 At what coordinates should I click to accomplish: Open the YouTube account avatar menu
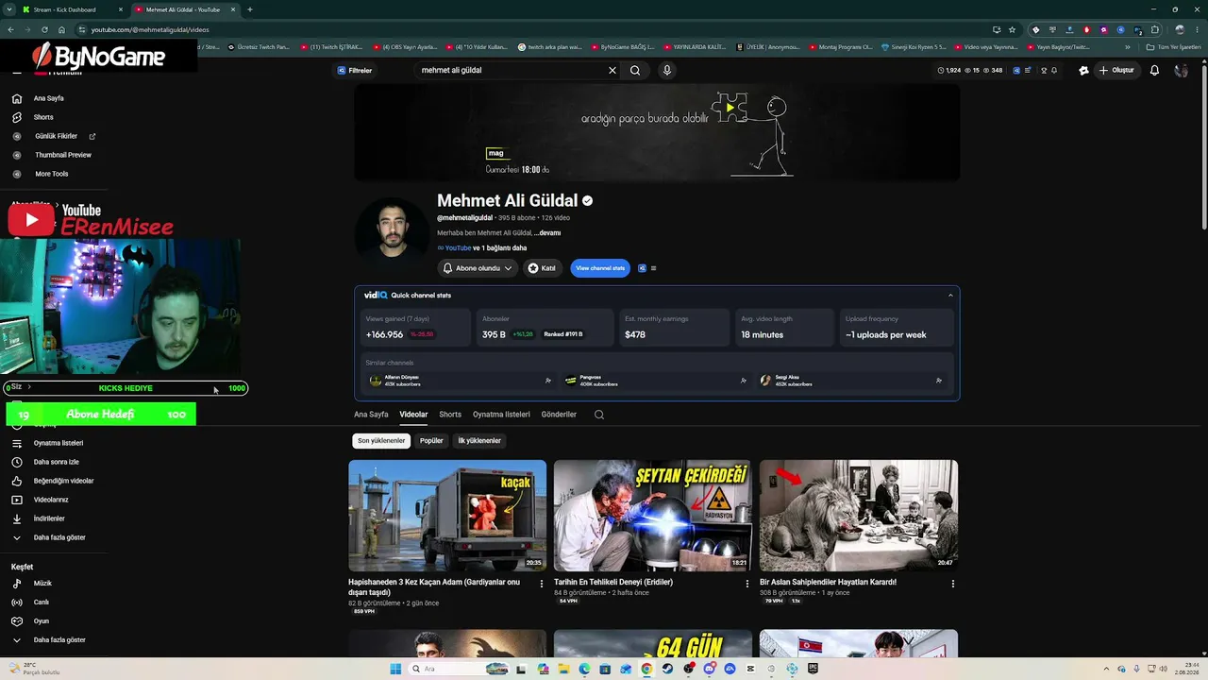coord(1181,70)
